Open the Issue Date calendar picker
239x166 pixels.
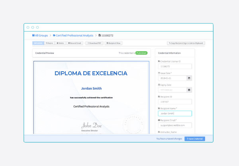[189, 78]
